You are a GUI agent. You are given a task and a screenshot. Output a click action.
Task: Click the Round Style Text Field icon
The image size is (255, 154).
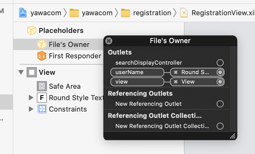point(42,98)
